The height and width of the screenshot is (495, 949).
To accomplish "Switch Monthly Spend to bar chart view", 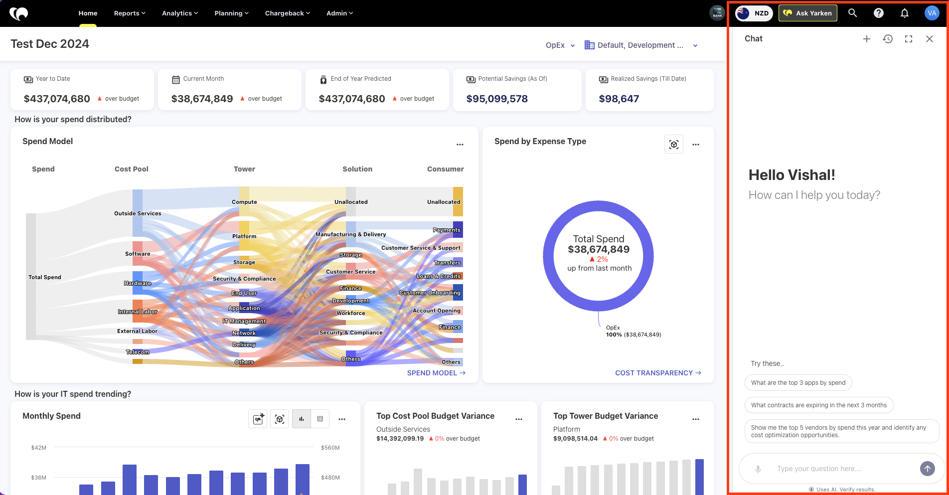I will [302, 419].
